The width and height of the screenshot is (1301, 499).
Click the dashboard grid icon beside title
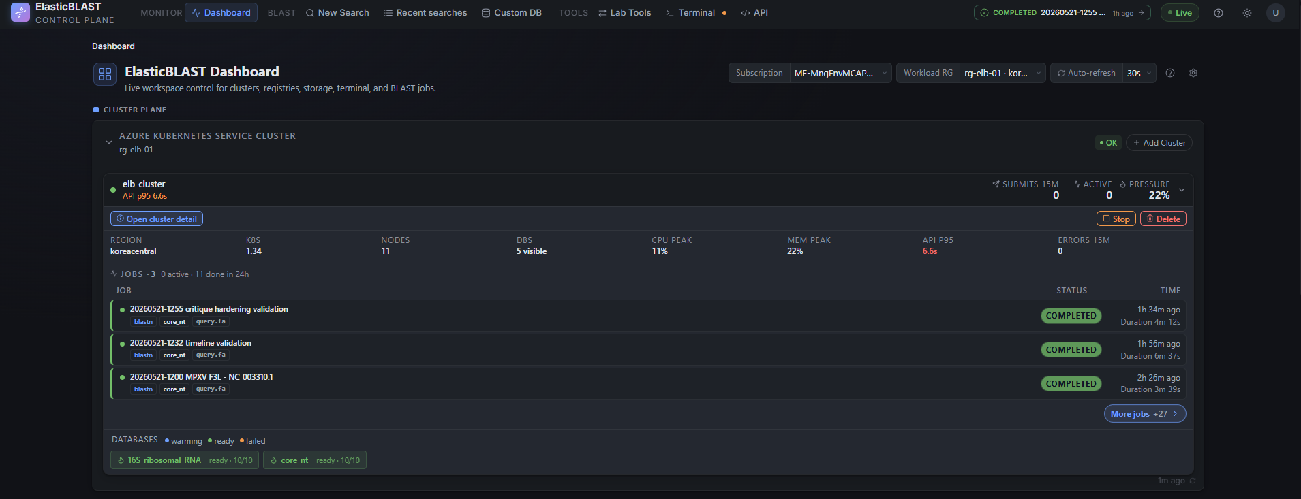click(x=105, y=74)
